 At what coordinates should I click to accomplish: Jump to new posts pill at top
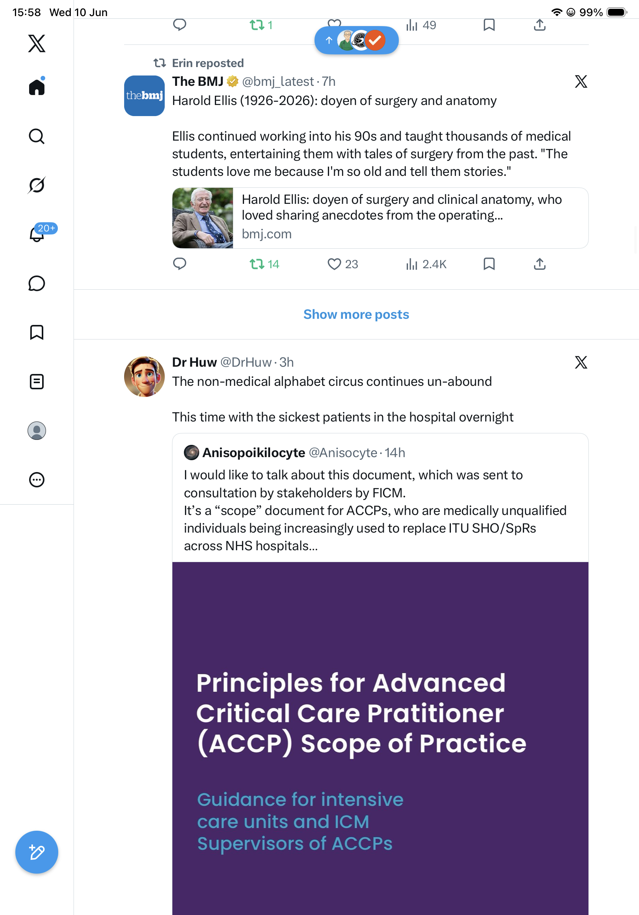coord(356,40)
